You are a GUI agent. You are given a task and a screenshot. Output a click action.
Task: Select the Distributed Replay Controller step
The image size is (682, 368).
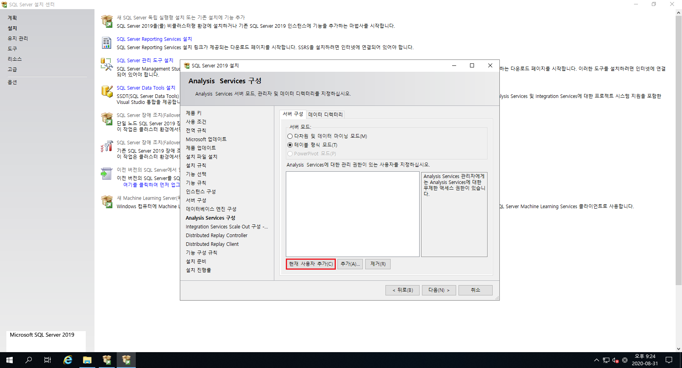click(x=217, y=235)
